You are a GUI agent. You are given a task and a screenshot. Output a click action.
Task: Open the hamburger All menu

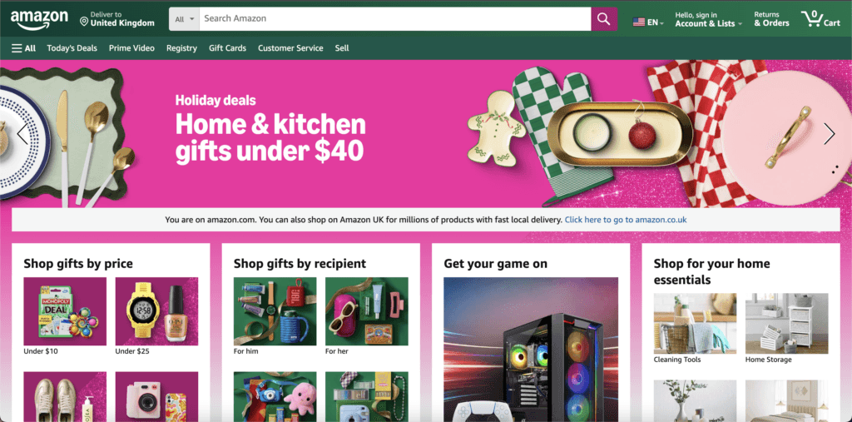(x=24, y=47)
